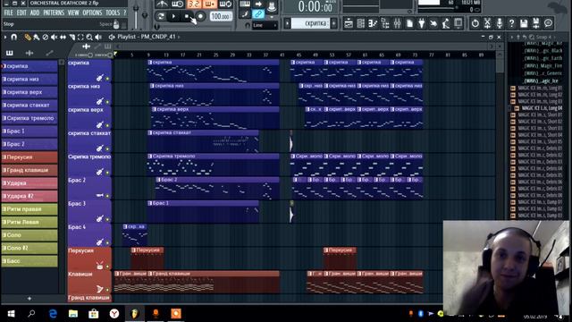Toggle the loop recording button
Viewport: 572px width, 322px height.
225,4
